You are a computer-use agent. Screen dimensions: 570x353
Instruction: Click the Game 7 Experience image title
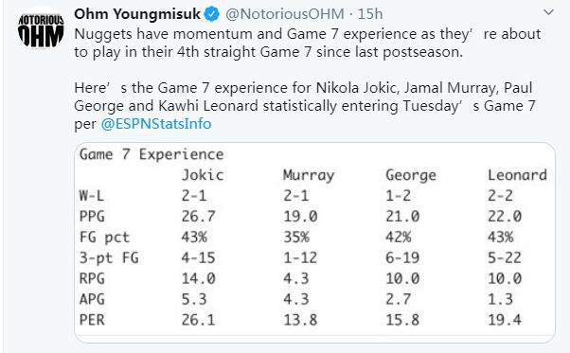(151, 154)
